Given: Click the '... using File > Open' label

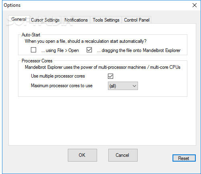Looking at the screenshot, I should tap(60, 50).
